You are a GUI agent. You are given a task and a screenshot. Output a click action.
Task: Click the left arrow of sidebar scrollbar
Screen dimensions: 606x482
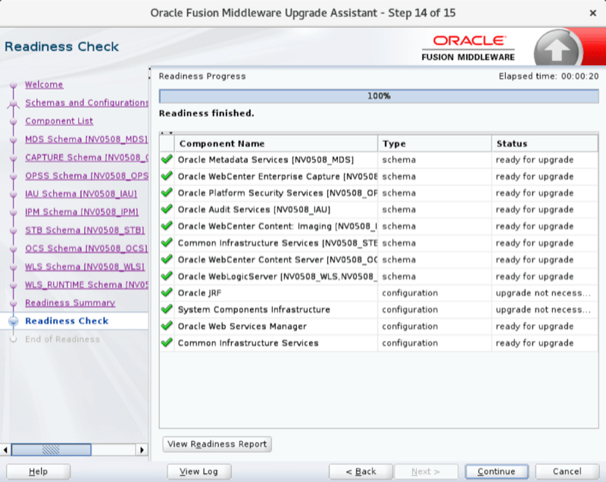tap(5, 450)
